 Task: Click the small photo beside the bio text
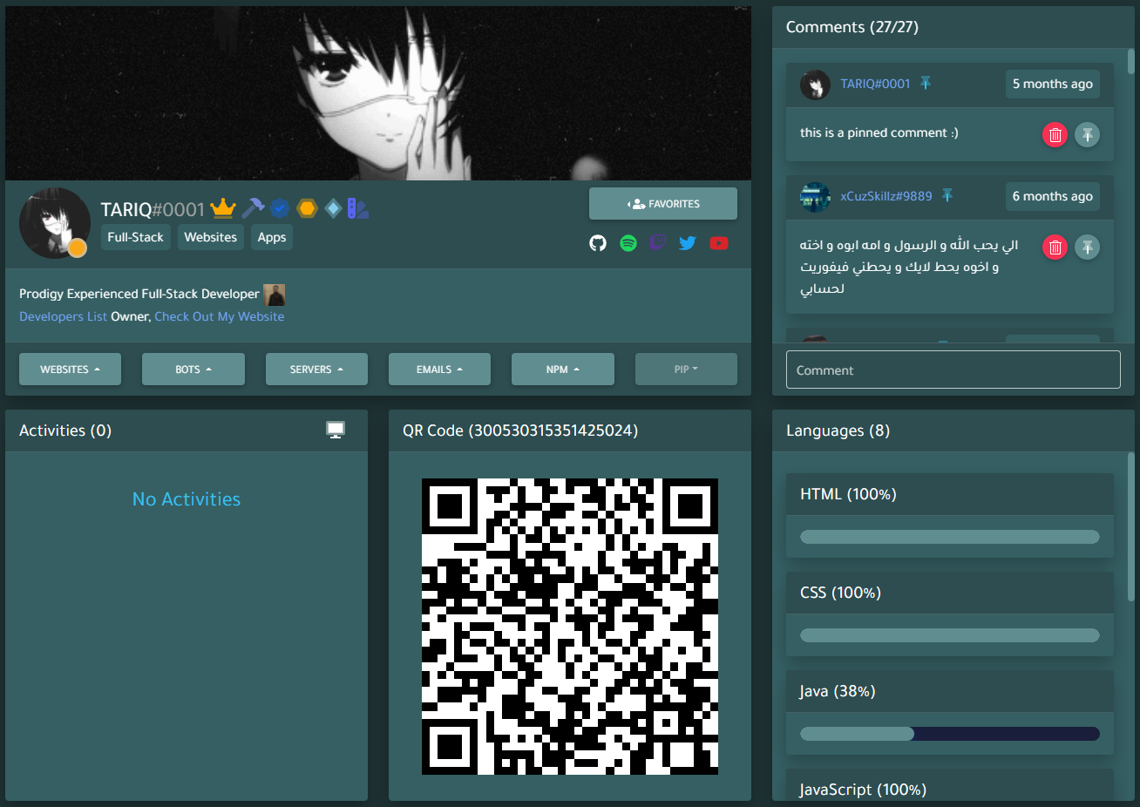(275, 295)
